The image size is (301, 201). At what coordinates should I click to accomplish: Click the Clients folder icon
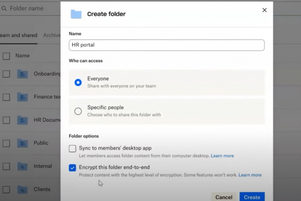[22, 189]
